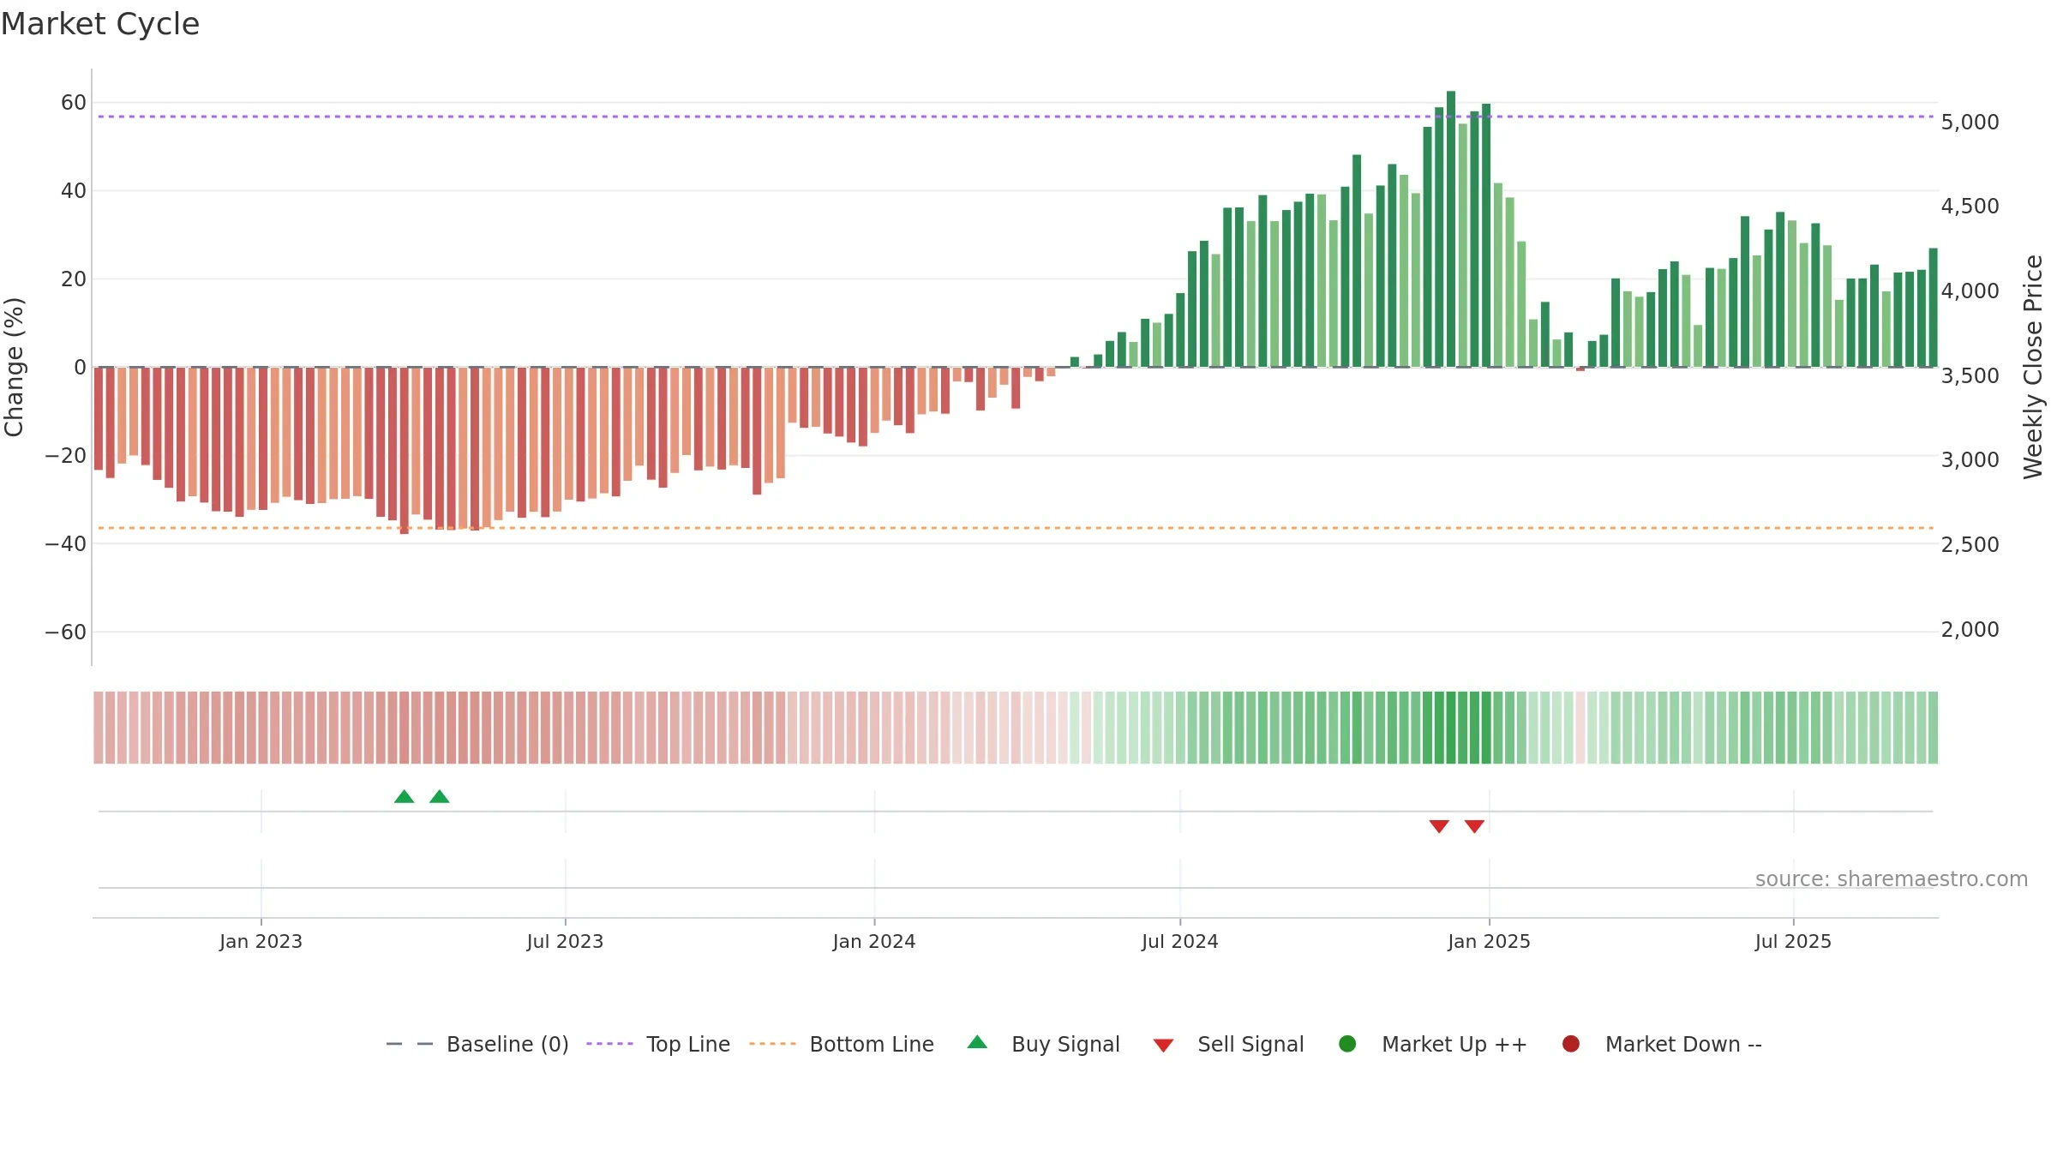Image resolution: width=2057 pixels, height=1157 pixels.
Task: Select the first green buy signal marker
Action: coord(405,796)
